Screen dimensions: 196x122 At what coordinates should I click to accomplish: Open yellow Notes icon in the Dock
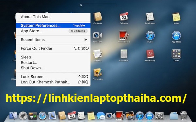(91, 116)
